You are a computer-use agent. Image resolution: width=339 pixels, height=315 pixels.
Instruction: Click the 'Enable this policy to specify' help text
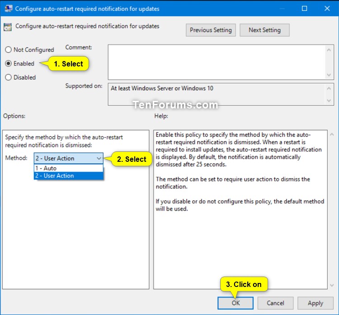coord(239,150)
